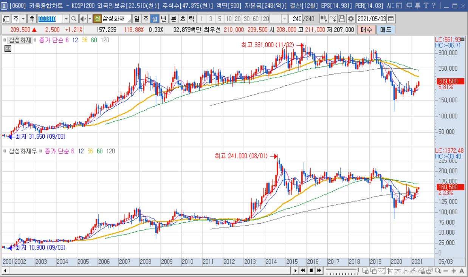This screenshot has height=277, width=468.
Task: Select interval preset 3
Action: tap(211, 19)
